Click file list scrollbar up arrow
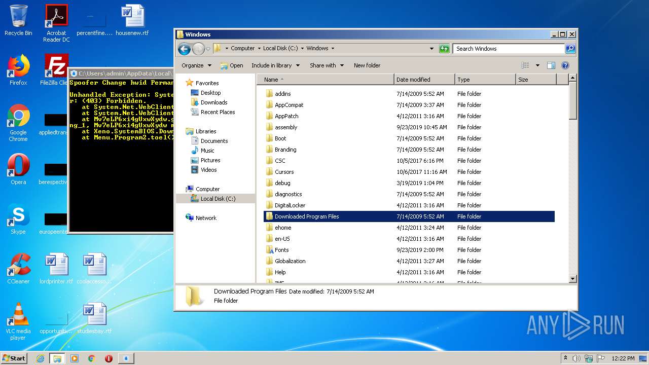This screenshot has width=649, height=365. pyautogui.click(x=573, y=78)
